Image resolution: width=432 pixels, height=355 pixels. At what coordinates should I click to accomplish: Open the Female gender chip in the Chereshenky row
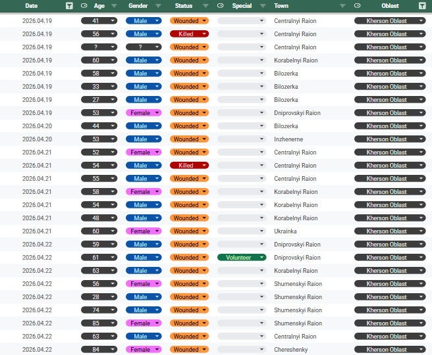point(144,350)
